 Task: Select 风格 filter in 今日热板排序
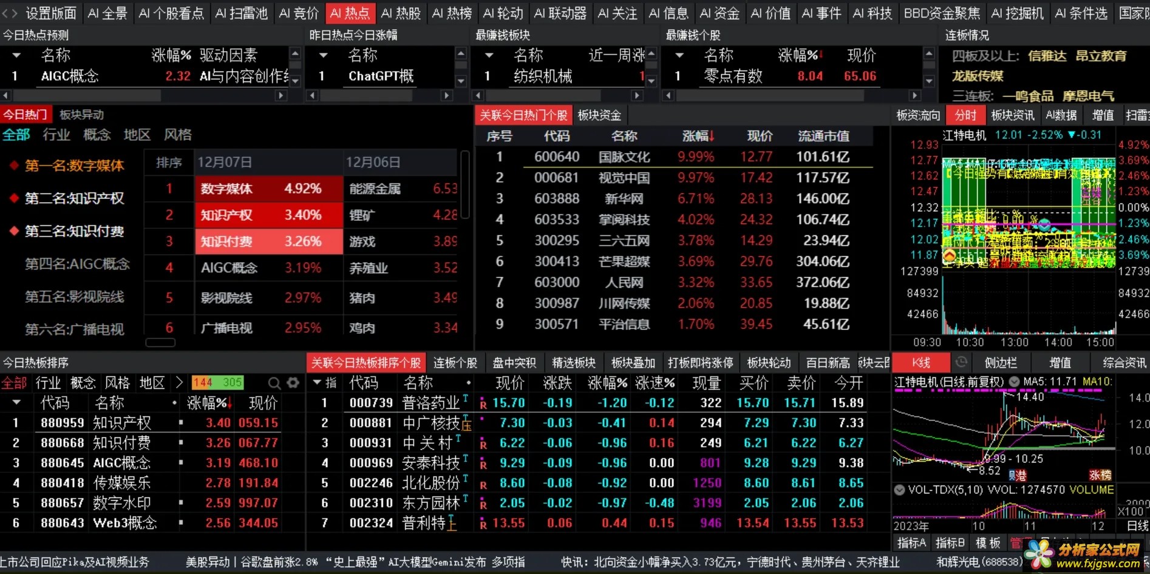pyautogui.click(x=117, y=383)
